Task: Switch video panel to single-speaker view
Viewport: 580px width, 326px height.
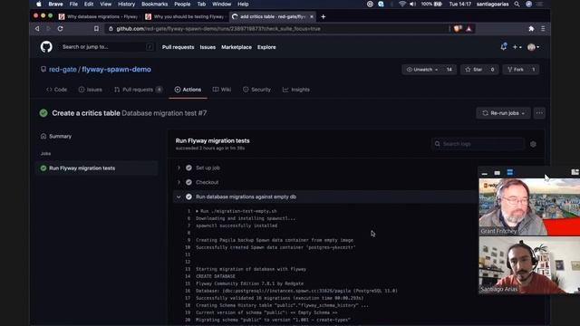Action: coord(498,173)
